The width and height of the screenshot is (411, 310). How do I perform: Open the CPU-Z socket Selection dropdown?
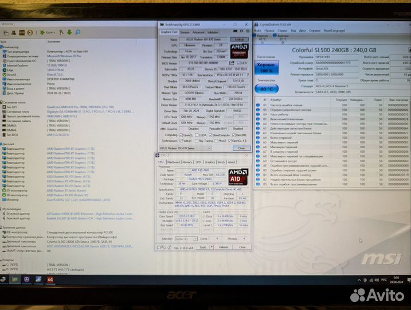coord(186,238)
